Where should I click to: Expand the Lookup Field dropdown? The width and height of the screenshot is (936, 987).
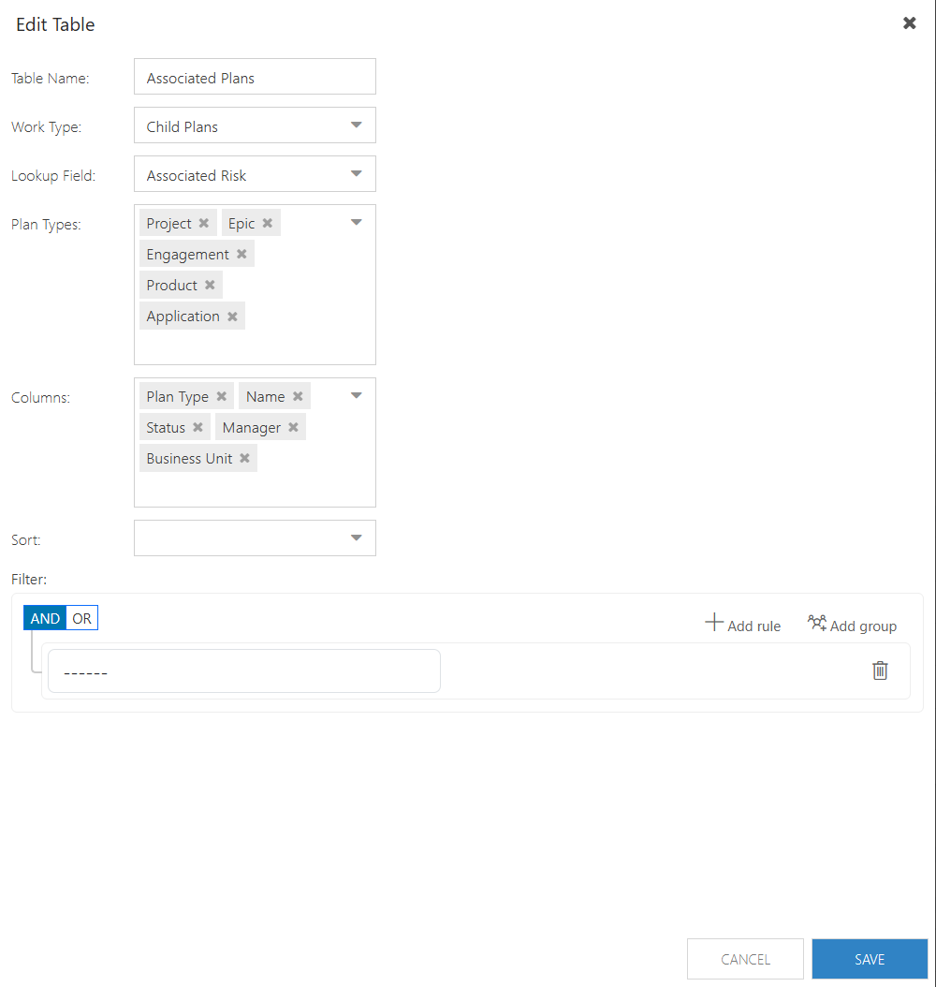pyautogui.click(x=255, y=174)
